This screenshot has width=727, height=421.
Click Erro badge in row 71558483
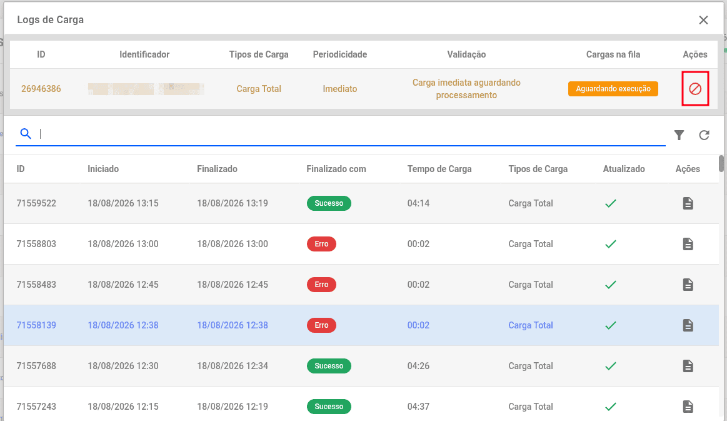click(321, 285)
